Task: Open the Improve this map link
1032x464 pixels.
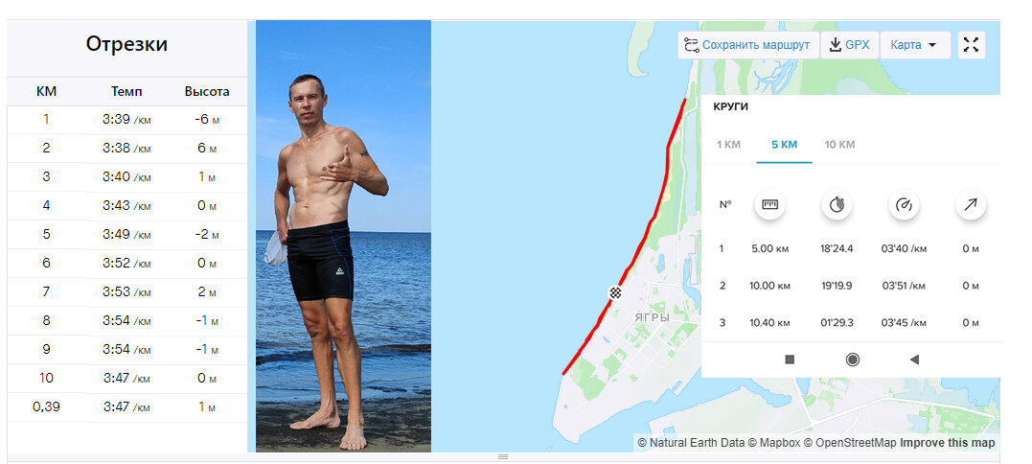Action: [x=947, y=443]
